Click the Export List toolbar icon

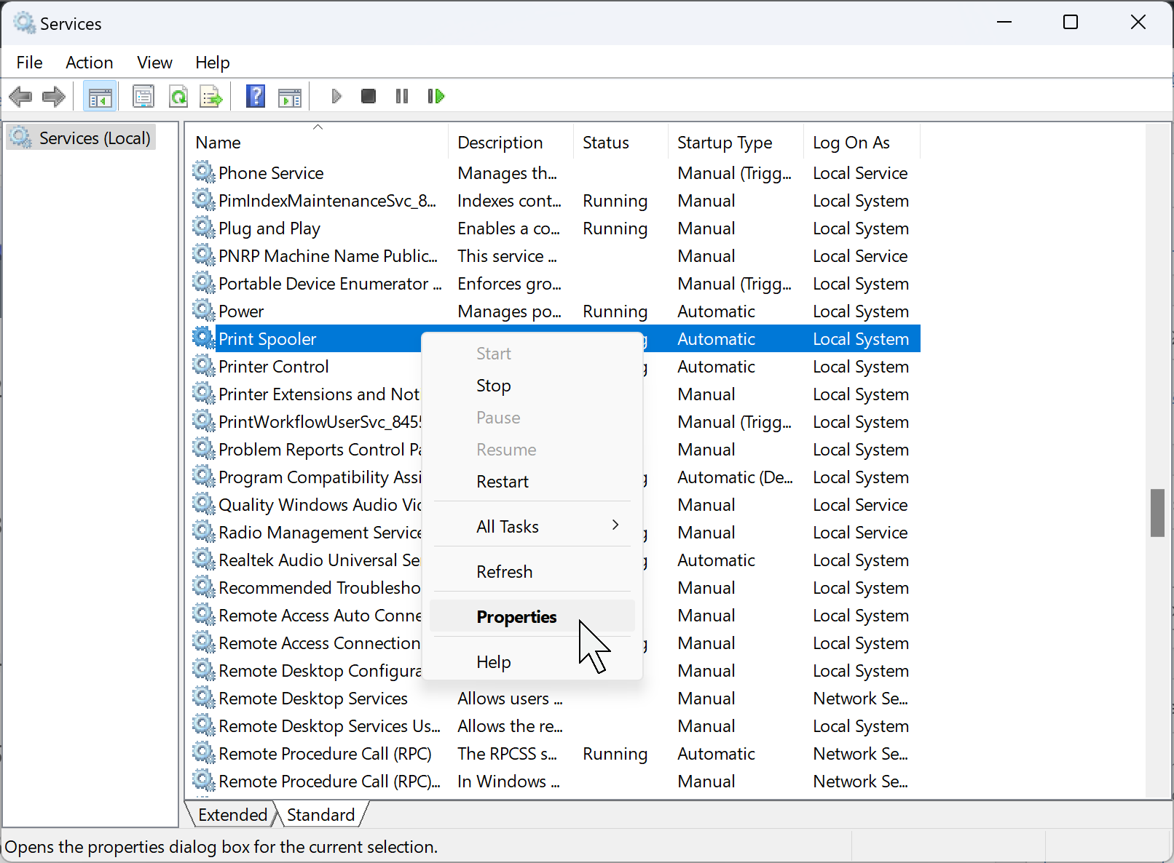tap(211, 96)
